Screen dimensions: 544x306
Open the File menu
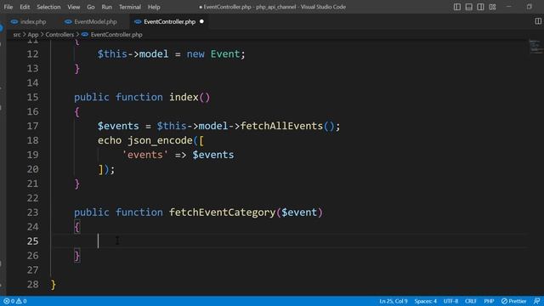point(8,7)
